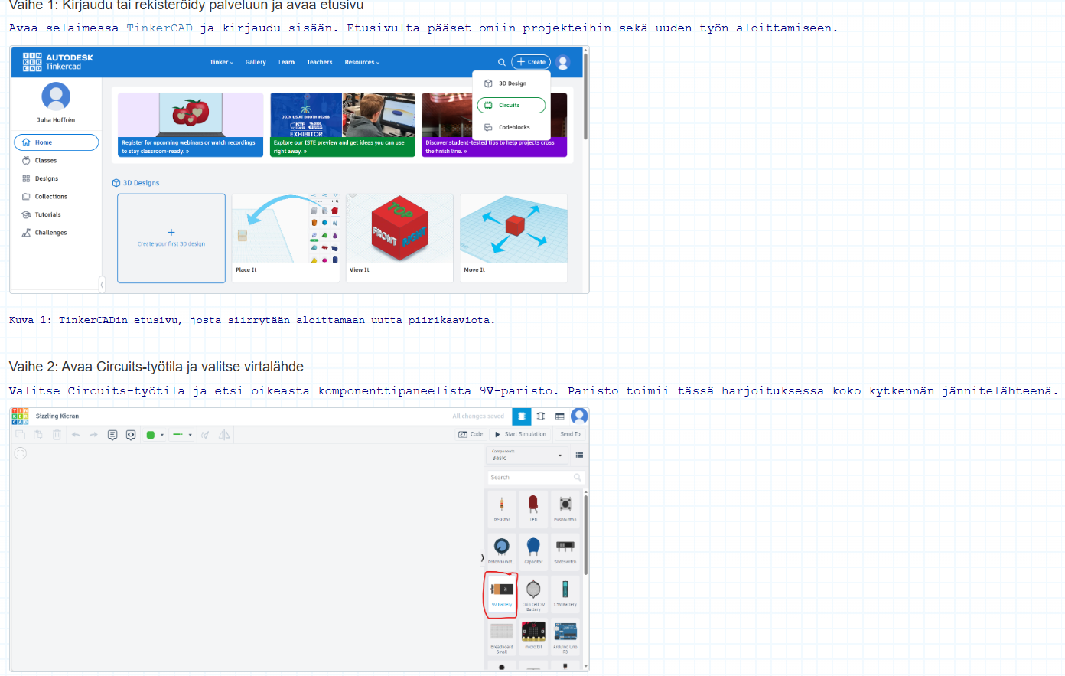Click the Autodesk Tinkercad logo
Screen dimensions: 1065x676
[58, 62]
